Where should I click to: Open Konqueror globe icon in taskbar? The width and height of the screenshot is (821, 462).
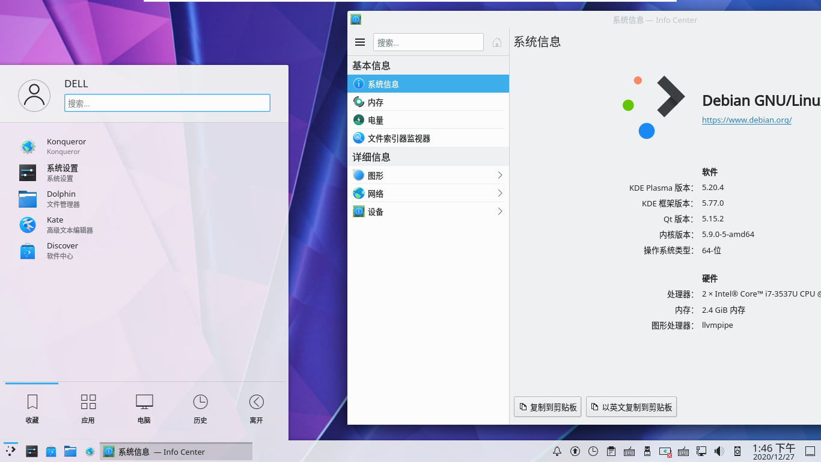tap(90, 451)
